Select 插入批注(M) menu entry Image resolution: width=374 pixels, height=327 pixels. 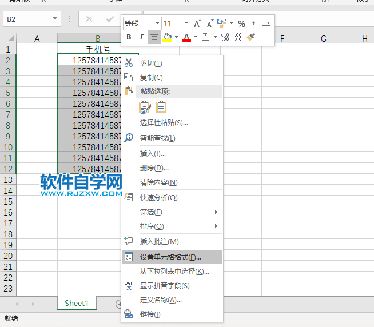(x=160, y=242)
